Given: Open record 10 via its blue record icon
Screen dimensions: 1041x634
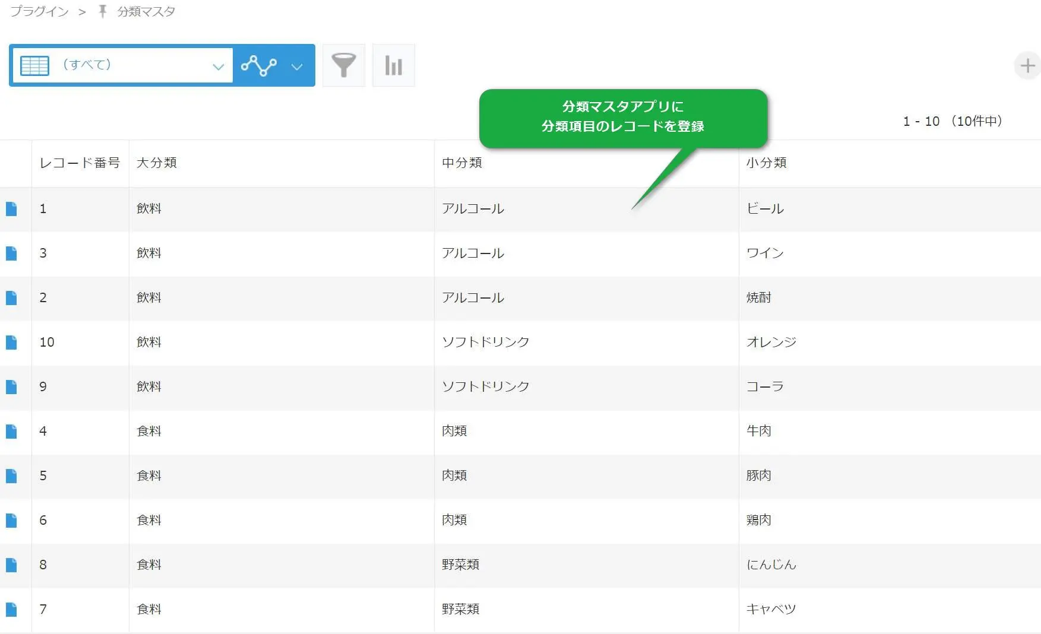Looking at the screenshot, I should coord(13,343).
